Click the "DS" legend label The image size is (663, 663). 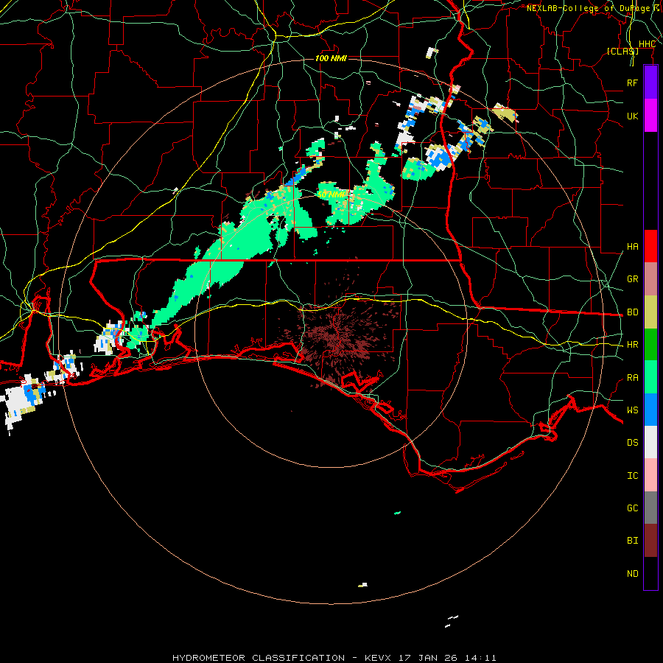click(633, 443)
